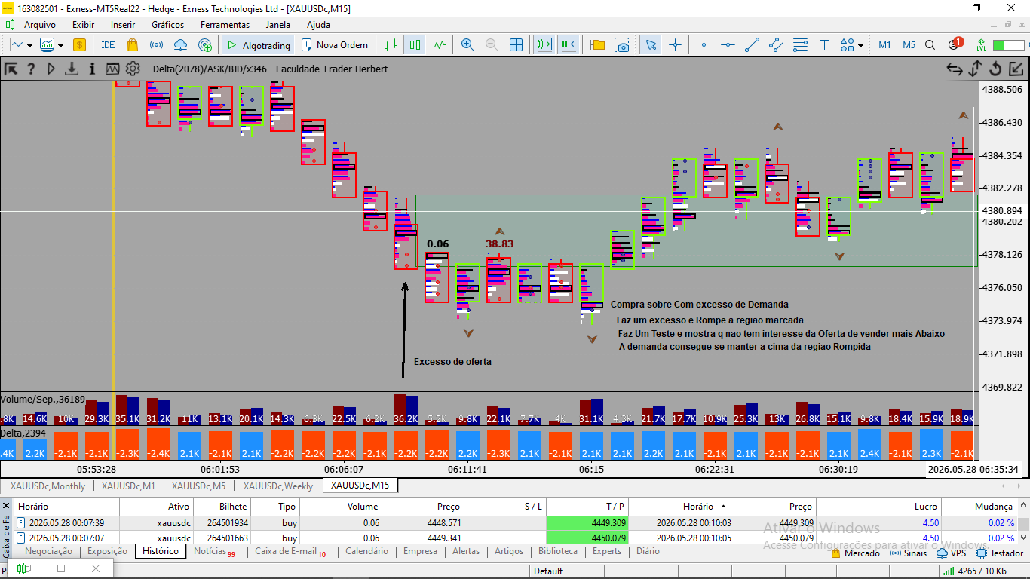Sort history by the Lucro column header
Image resolution: width=1030 pixels, height=579 pixels.
point(924,507)
